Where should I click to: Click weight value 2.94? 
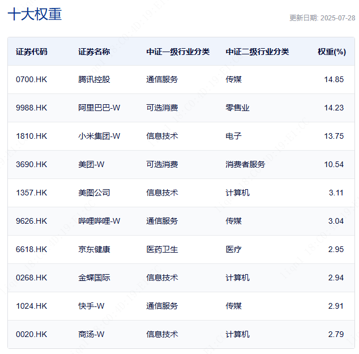point(336,278)
